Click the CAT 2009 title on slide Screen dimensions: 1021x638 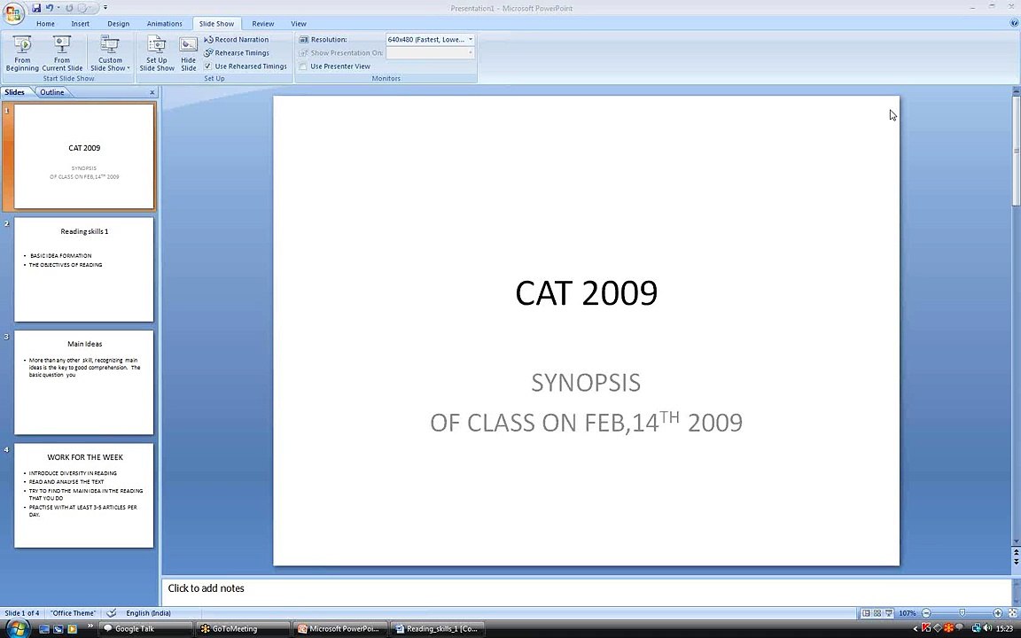pos(586,292)
